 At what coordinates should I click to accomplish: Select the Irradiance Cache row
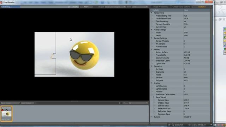point(180,61)
